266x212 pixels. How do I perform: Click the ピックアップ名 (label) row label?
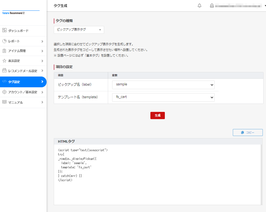pos(75,85)
